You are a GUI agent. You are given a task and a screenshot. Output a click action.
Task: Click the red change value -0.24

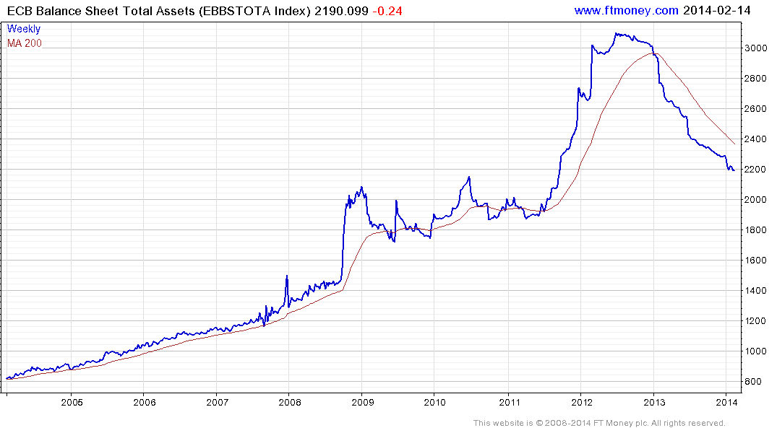[387, 11]
